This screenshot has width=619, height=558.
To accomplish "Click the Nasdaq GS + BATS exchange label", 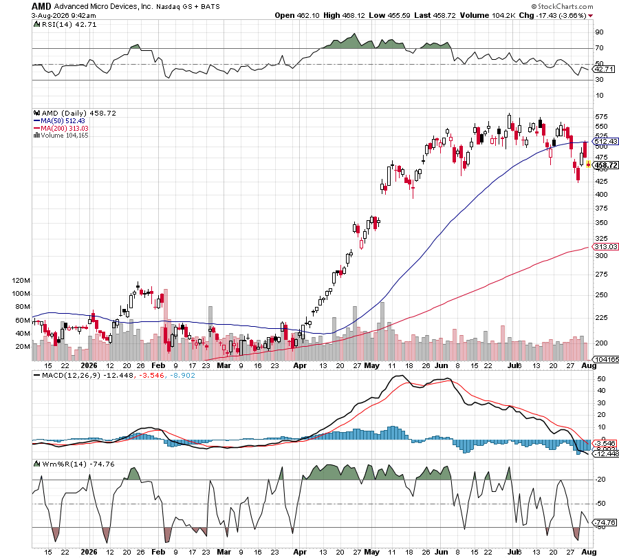I will [188, 7].
